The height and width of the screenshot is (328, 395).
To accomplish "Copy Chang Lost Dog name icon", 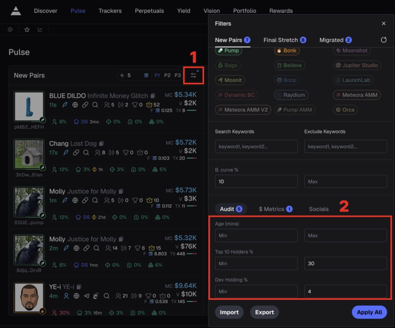I will [x=101, y=143].
